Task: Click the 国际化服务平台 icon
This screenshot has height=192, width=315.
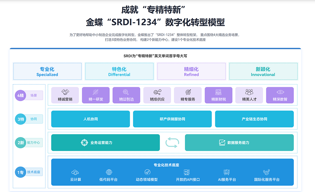Action: pyautogui.click(x=266, y=172)
